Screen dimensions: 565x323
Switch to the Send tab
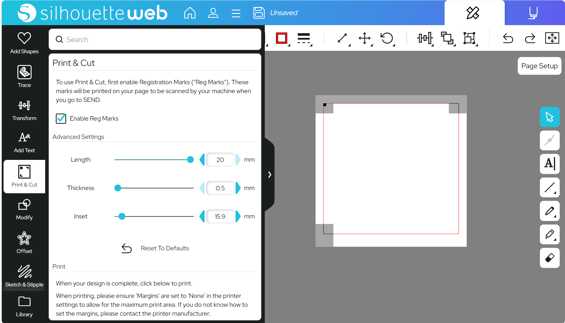(533, 13)
